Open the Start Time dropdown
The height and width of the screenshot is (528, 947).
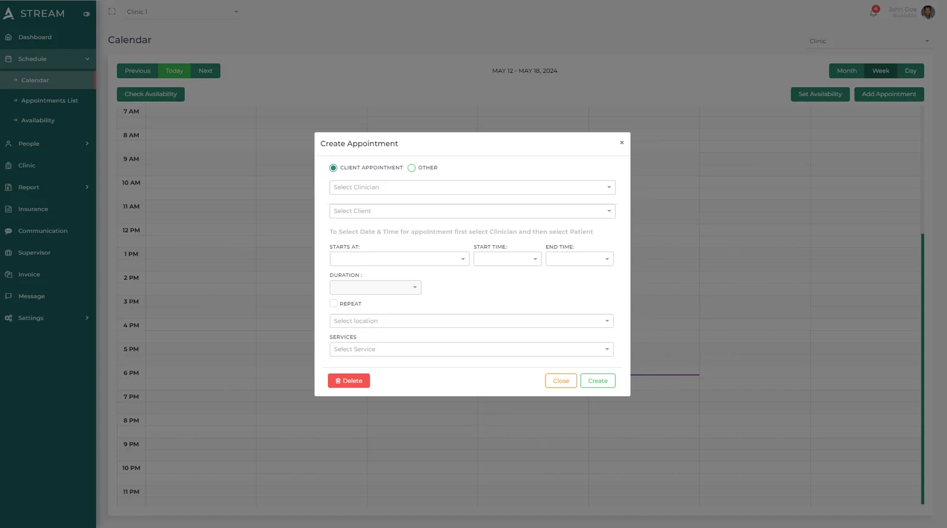pos(507,259)
